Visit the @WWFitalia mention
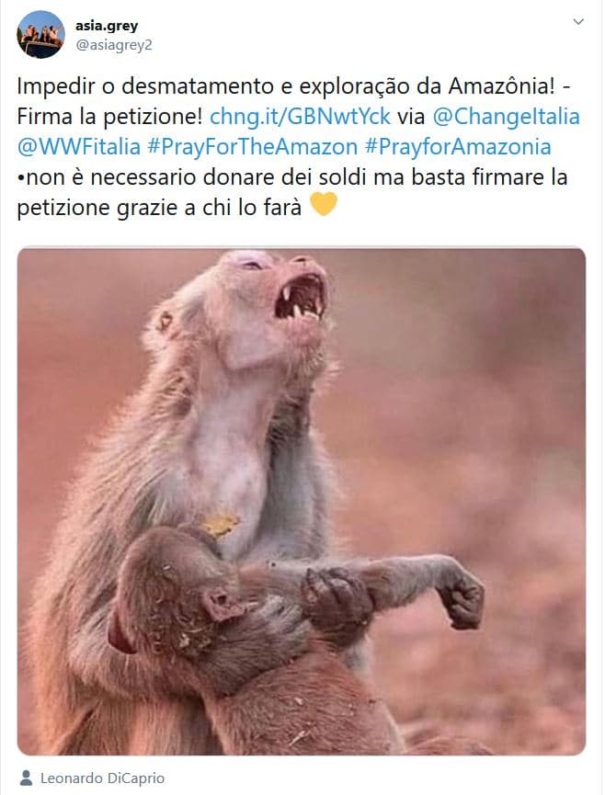The image size is (605, 795). 78,146
